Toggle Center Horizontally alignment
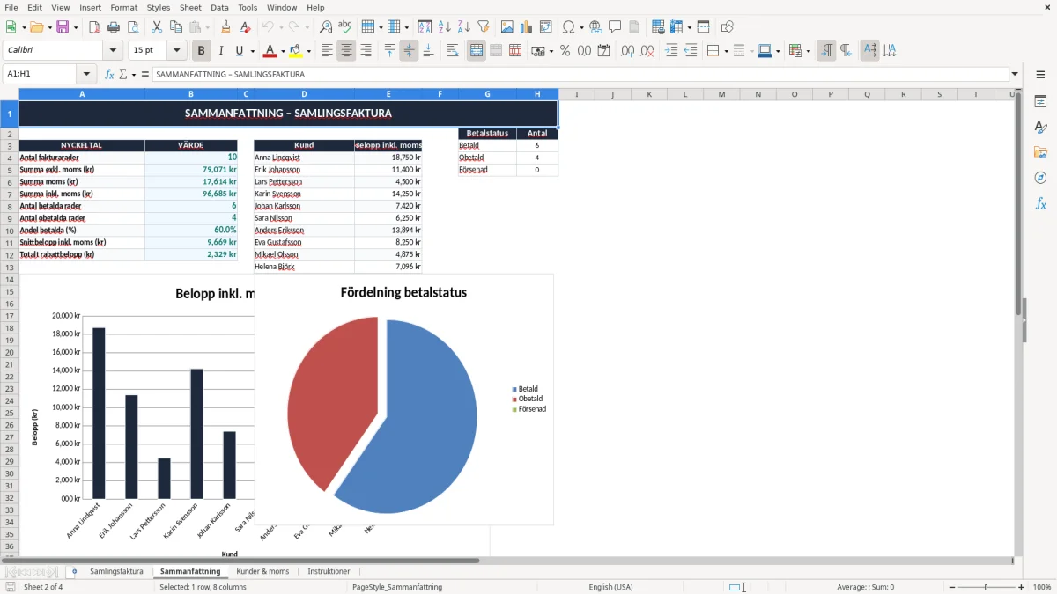This screenshot has height=594, width=1057. [x=346, y=51]
